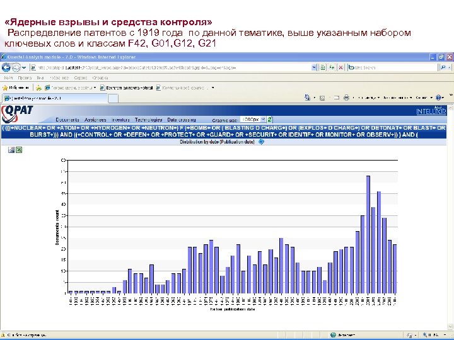
Task: Open the Data crossing section
Action: pos(182,120)
